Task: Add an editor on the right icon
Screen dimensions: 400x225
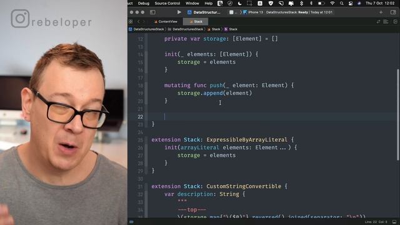Action: coord(395,22)
